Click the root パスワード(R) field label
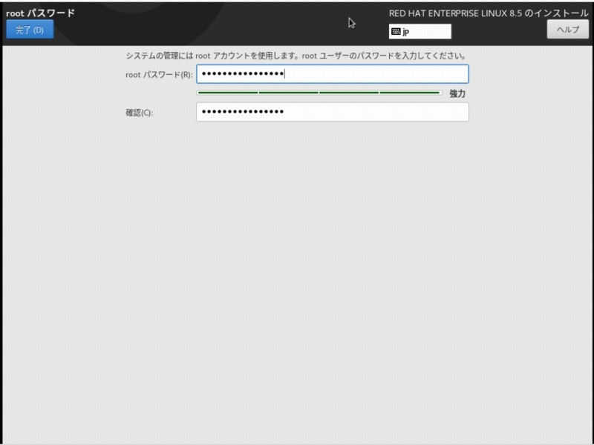Screen dimensions: 594x445 (x=159, y=75)
